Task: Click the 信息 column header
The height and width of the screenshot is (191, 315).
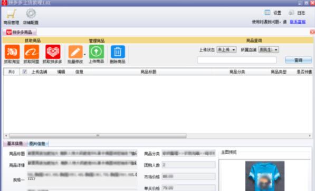Action: 79,72
